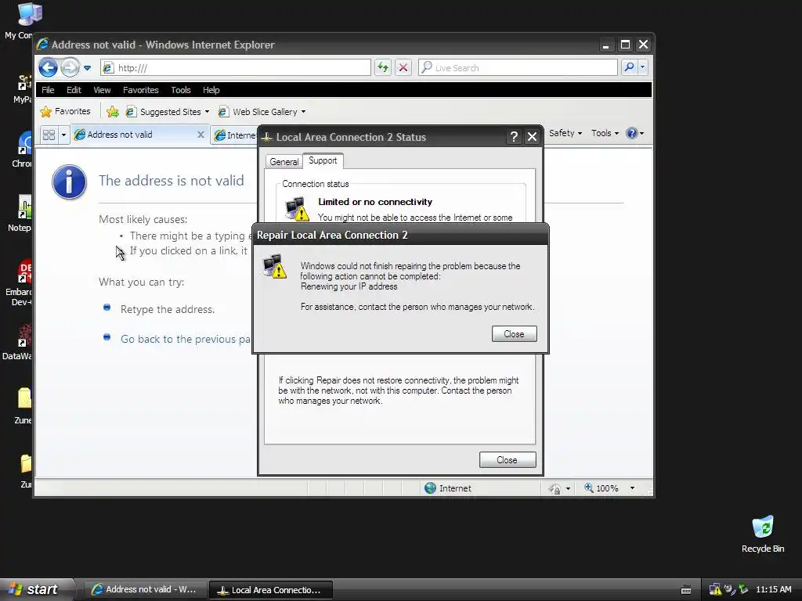Open the View menu
802x601 pixels.
tap(102, 90)
